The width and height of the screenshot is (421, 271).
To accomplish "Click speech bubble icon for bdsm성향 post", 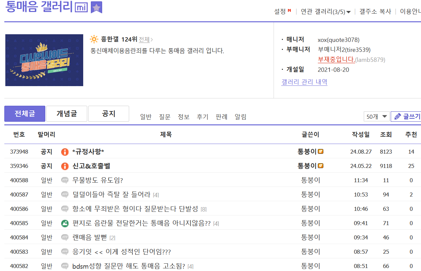I will point(65,266).
